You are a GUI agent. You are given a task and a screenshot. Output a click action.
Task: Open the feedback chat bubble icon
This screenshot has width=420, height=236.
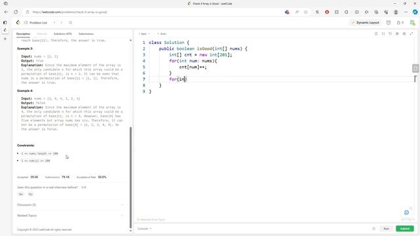coord(407,212)
